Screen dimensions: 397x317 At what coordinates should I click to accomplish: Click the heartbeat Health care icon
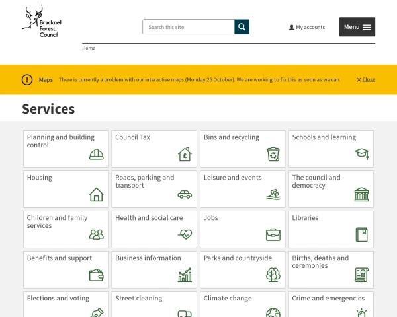click(185, 234)
